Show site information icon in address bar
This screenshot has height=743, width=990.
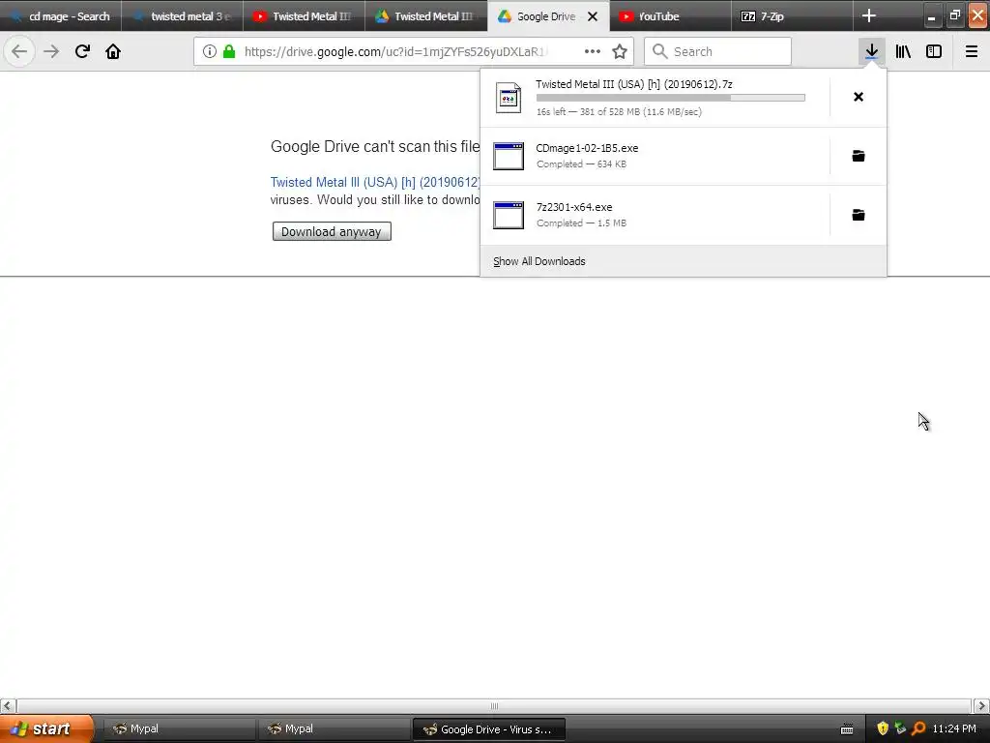pos(210,51)
